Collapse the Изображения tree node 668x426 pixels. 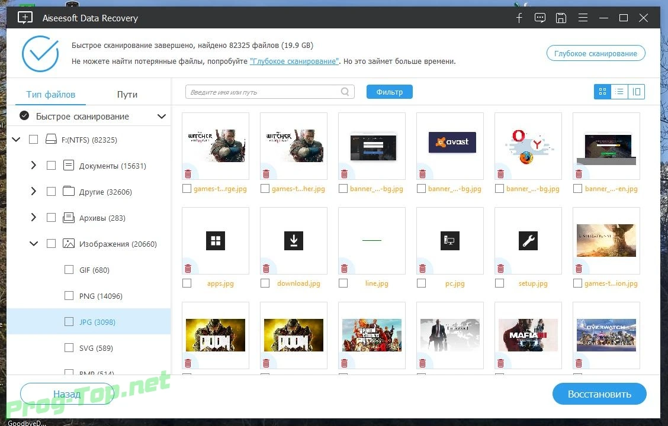click(34, 243)
